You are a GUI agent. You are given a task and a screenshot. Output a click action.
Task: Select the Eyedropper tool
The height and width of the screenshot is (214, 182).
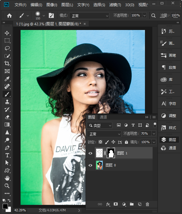[x=7, y=79]
